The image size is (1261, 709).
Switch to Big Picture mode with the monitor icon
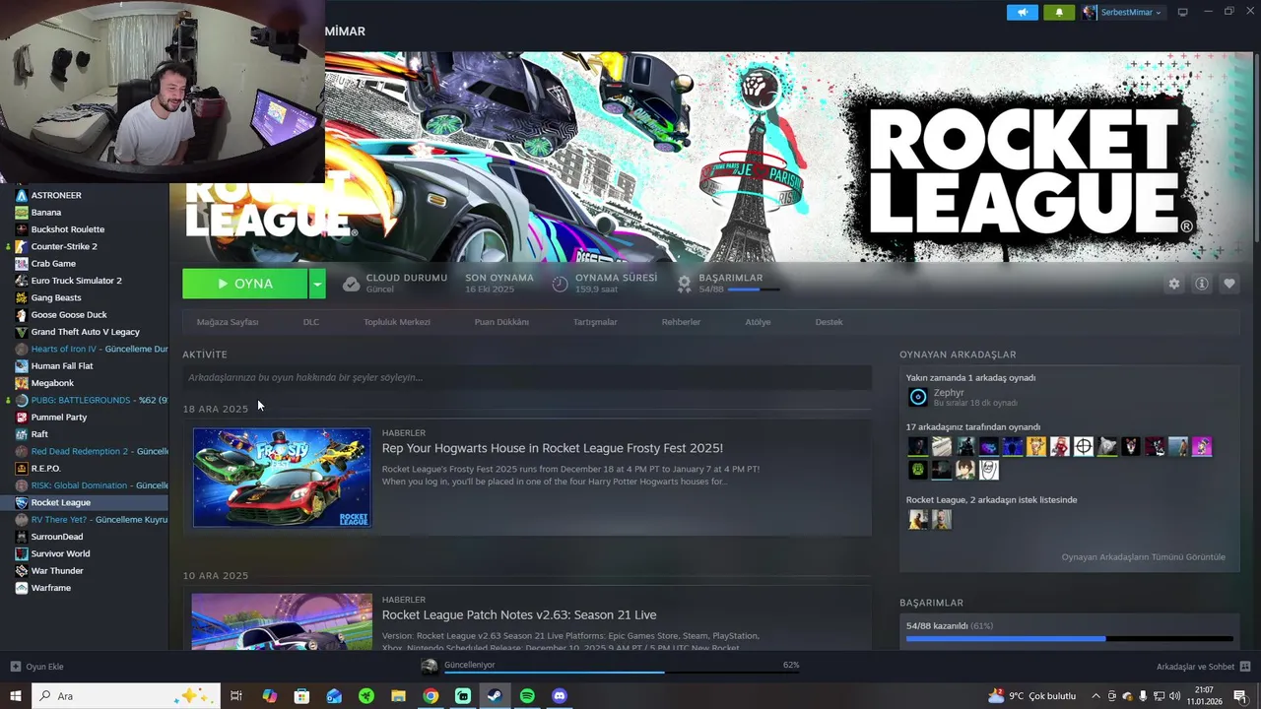tap(1182, 12)
